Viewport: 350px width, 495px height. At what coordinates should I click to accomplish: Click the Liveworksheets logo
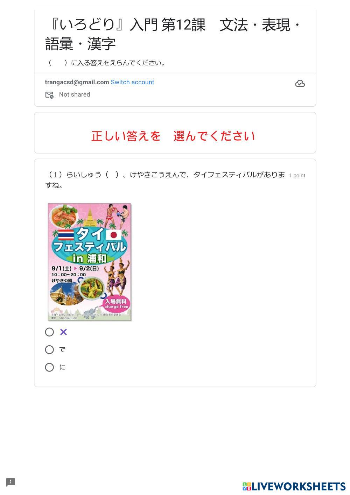point(294,486)
